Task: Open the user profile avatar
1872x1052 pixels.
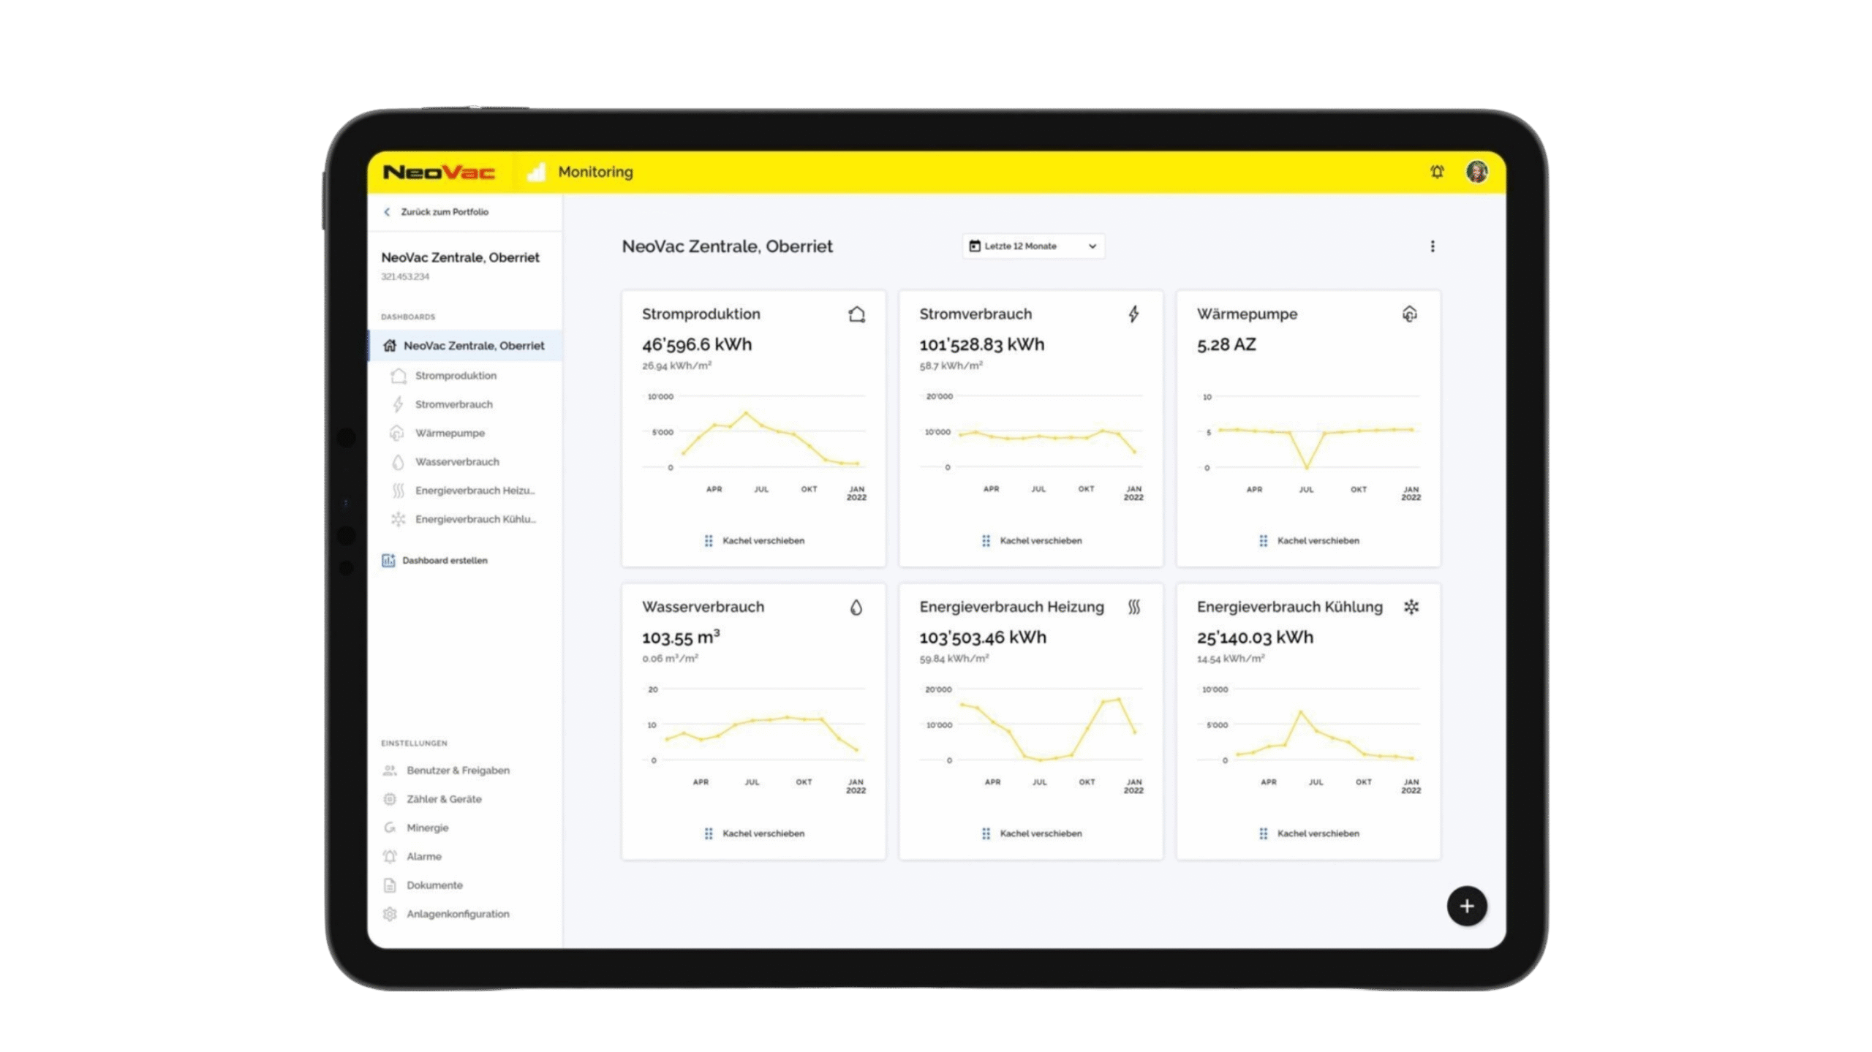Action: [x=1476, y=172]
